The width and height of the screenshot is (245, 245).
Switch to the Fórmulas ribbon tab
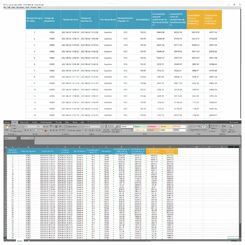59,122
